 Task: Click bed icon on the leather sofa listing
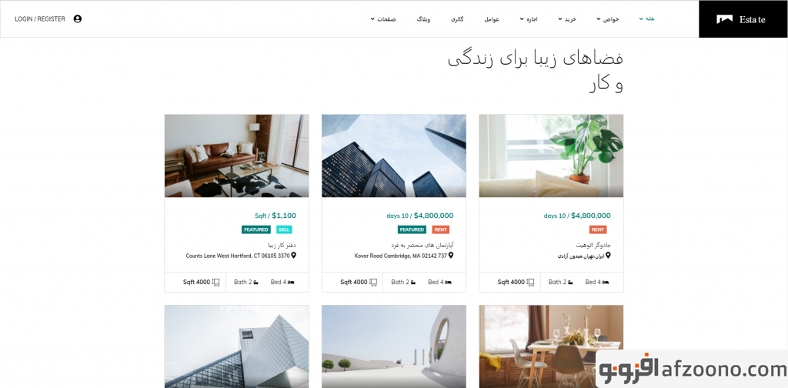pos(291,283)
